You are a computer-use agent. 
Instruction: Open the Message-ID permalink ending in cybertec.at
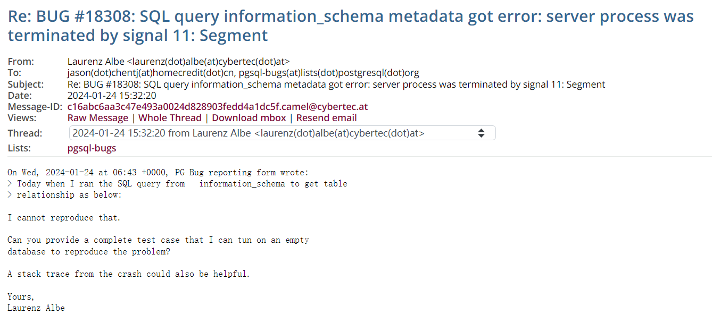[217, 107]
